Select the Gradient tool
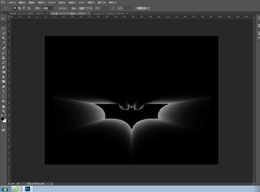This screenshot has width=260, height=192. pos(3,72)
